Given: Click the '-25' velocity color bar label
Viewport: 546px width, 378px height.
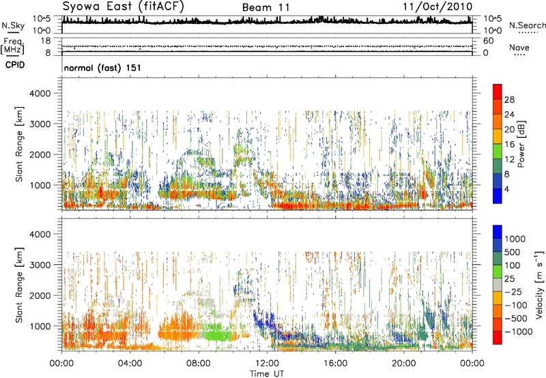Looking at the screenshot, I should 513,292.
